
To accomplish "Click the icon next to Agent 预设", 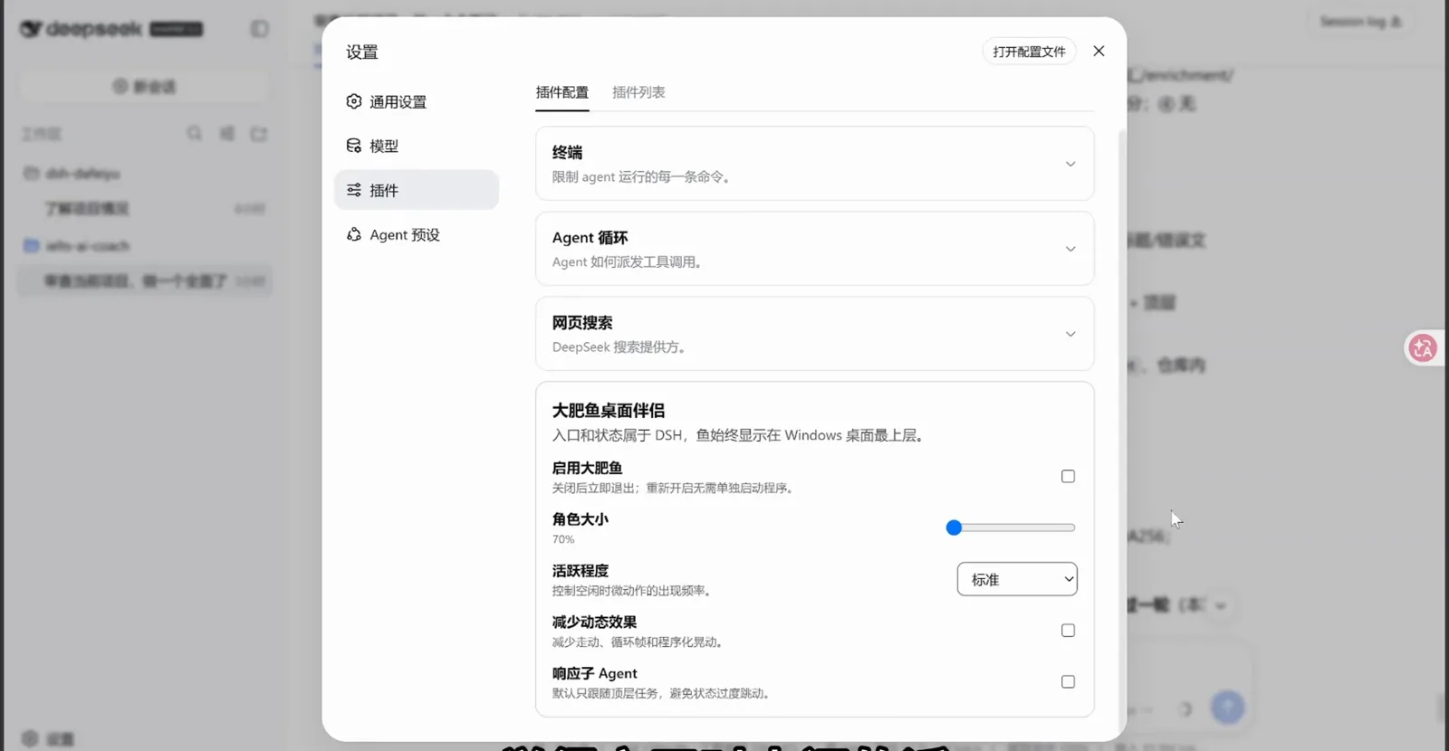I will (x=354, y=234).
